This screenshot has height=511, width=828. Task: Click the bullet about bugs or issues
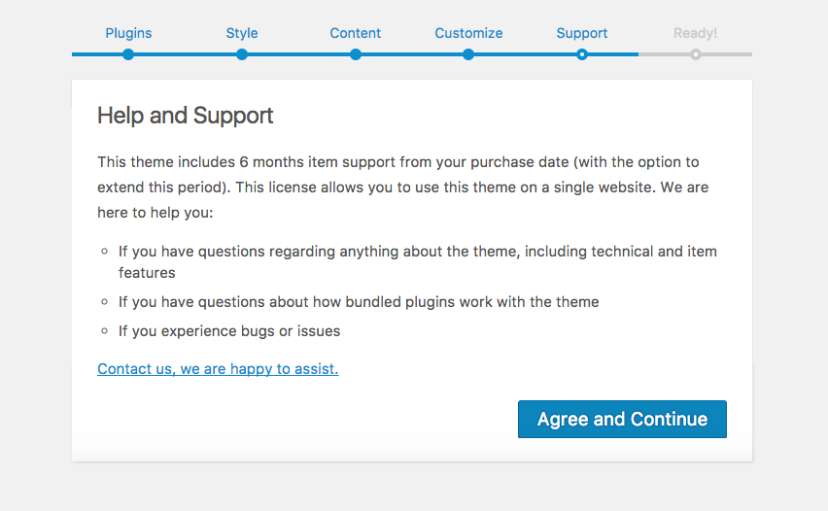coord(229,331)
